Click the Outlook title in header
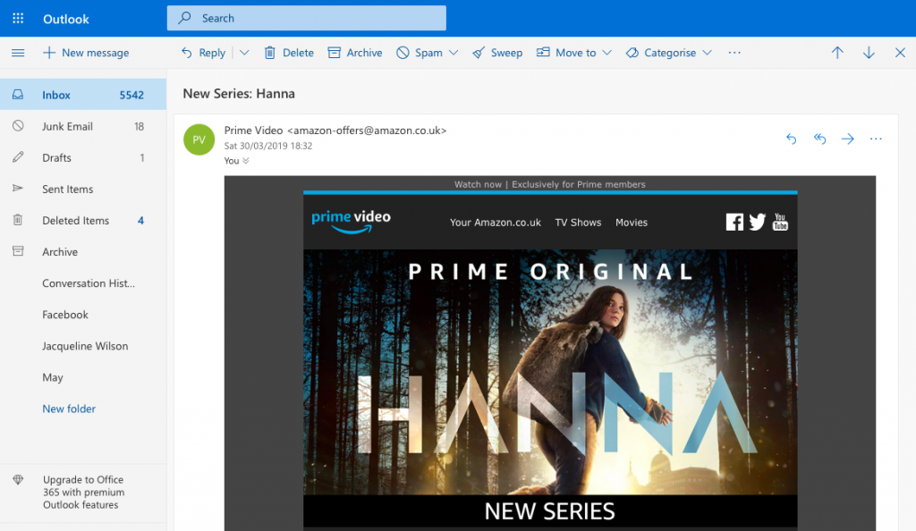 click(x=66, y=19)
